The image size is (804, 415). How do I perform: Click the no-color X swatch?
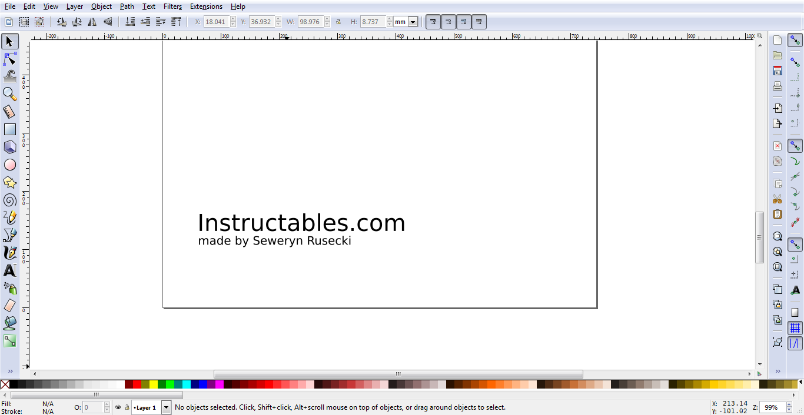click(5, 384)
